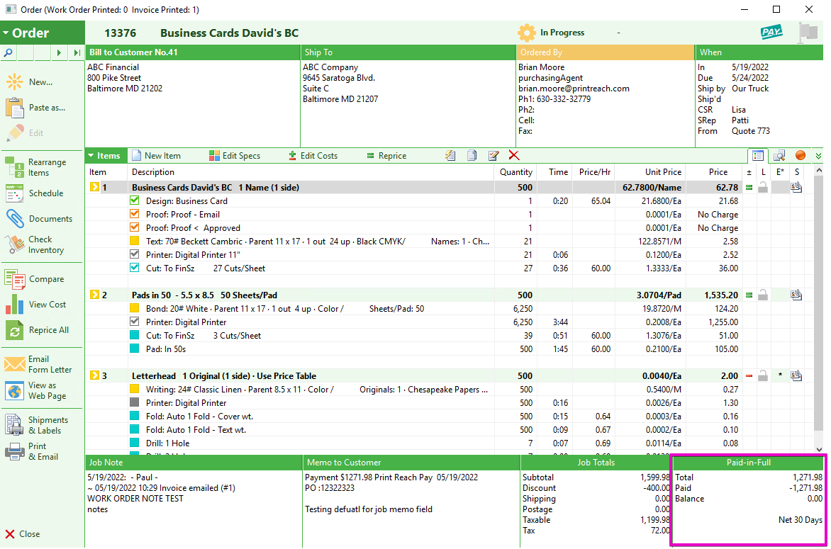
Task: Click Edit Specs in the items toolbar
Action: (234, 156)
